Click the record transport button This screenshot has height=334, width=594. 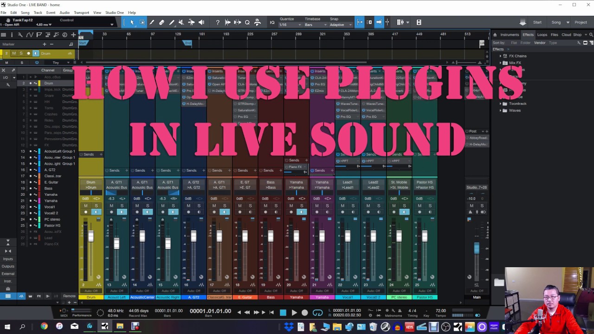click(x=304, y=313)
